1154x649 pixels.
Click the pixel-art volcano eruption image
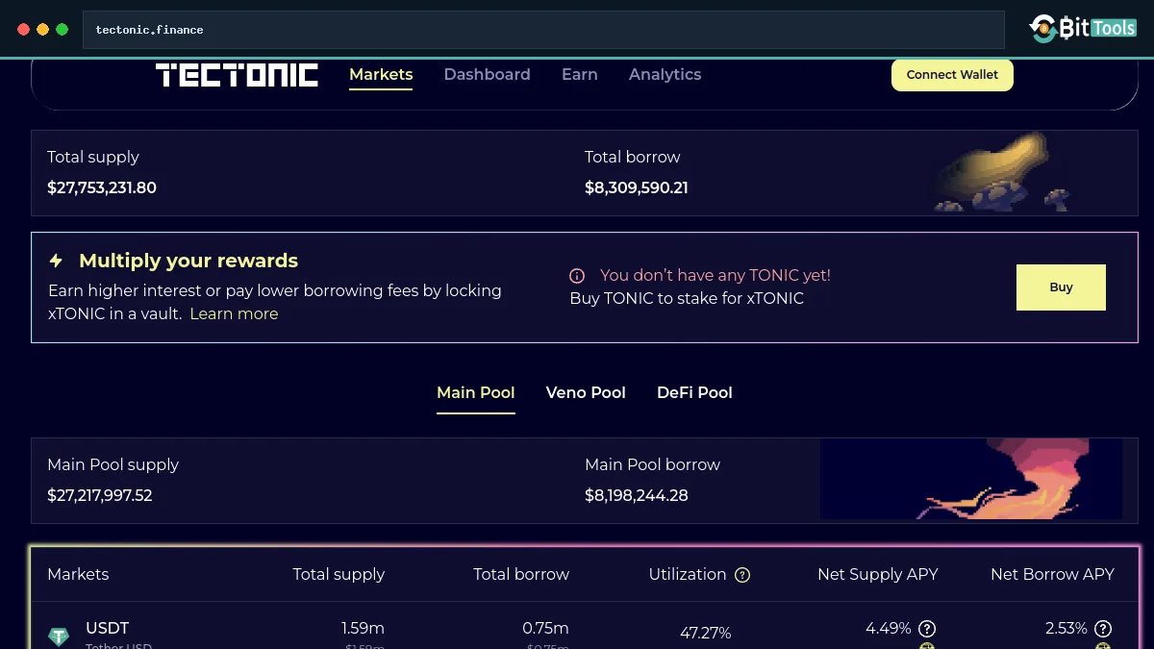pos(971,480)
